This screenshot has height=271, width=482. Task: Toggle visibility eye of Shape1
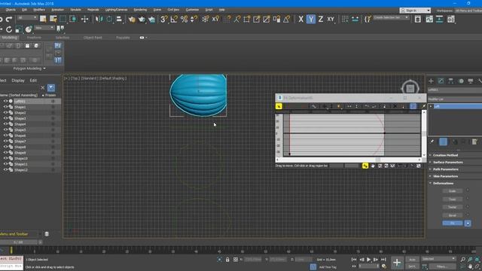tap(5, 107)
